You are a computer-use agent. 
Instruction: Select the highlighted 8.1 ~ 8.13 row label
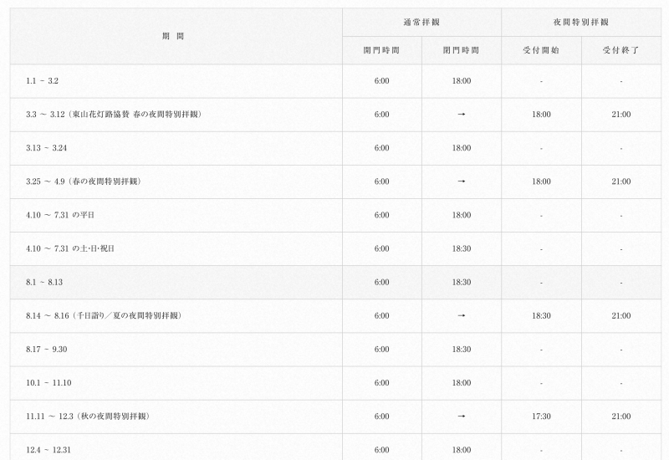(44, 282)
